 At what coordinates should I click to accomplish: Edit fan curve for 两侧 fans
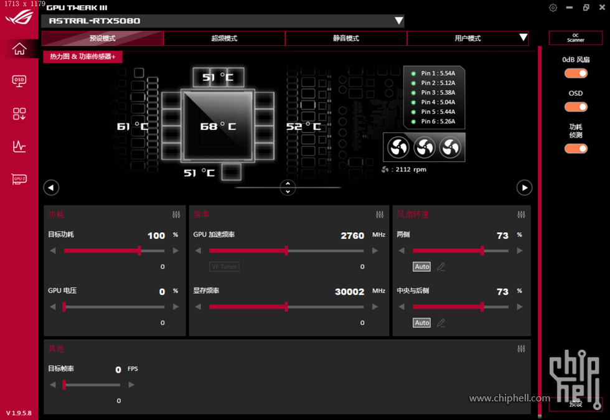click(x=441, y=267)
